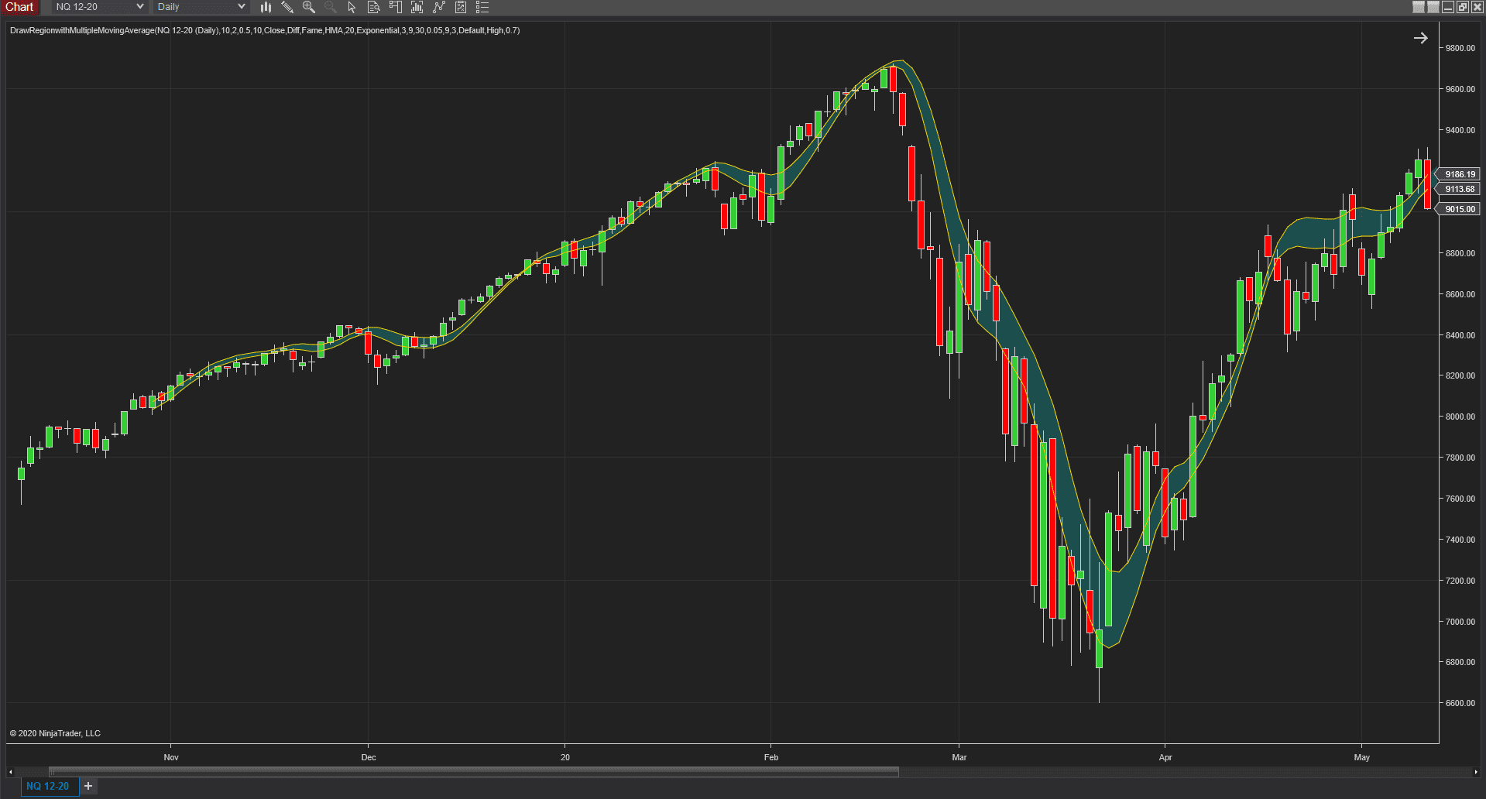1486x799 pixels.
Task: Click the 9800.00 price axis label
Action: click(x=1460, y=48)
